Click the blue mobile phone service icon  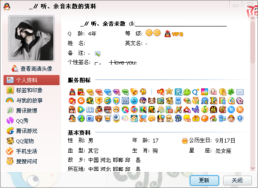[x=178, y=101]
